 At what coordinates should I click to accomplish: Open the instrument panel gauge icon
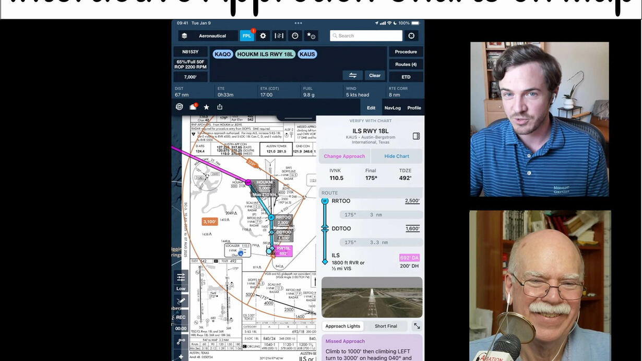(x=295, y=36)
